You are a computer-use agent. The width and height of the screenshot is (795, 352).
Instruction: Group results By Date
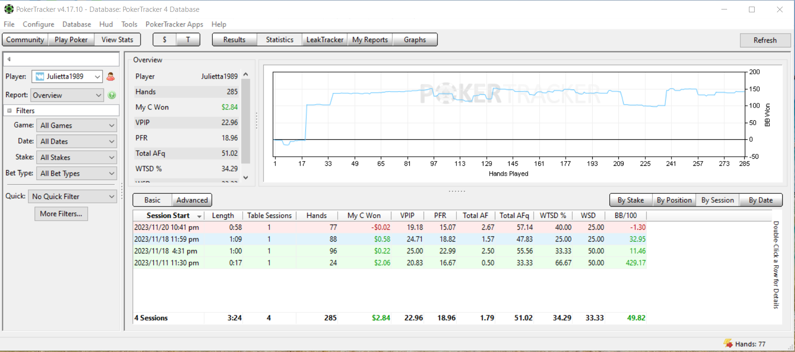(761, 200)
